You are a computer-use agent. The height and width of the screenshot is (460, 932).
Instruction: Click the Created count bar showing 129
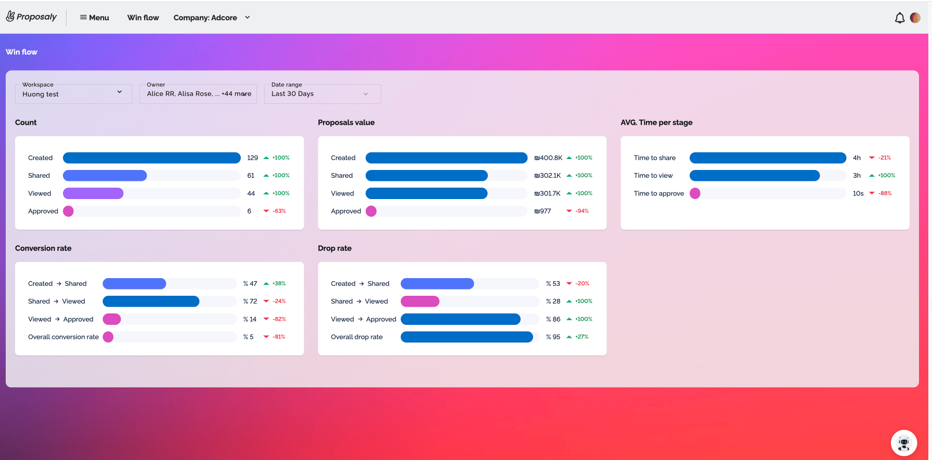[152, 158]
